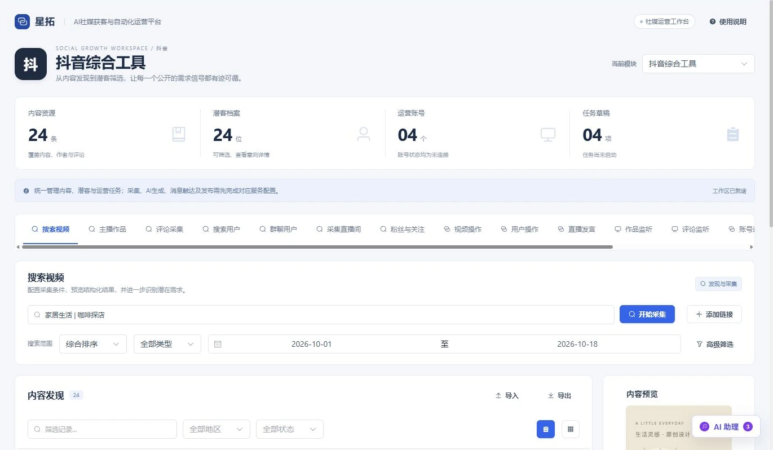This screenshot has width=773, height=450.
Task: Switch to the 群聊用户 tab
Action: [x=279, y=229]
